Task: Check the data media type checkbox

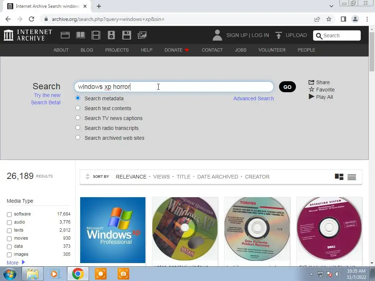Action: pos(9,247)
